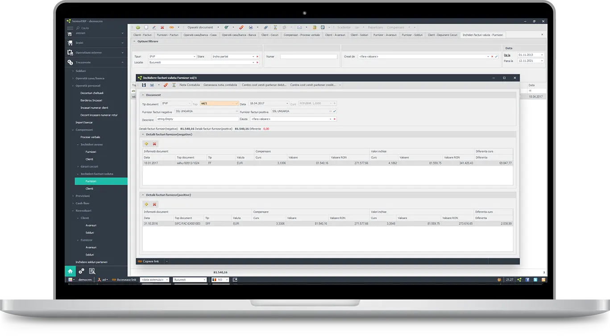
Task: Collapse the Document section in dialog
Action: tap(143, 95)
